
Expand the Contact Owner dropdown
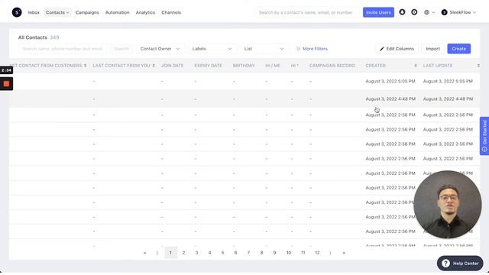160,49
